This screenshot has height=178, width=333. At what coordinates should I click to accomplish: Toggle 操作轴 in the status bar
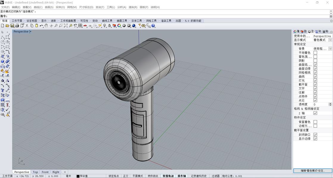click(x=182, y=176)
